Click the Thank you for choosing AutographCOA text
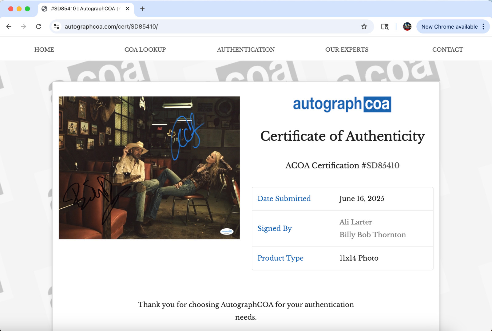Image resolution: width=492 pixels, height=331 pixels. point(246,311)
